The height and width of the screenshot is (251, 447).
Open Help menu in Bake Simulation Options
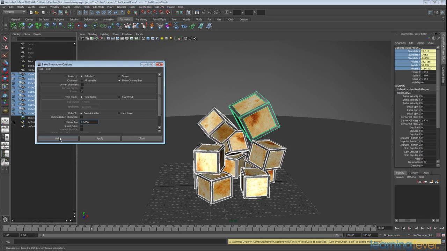point(49,69)
